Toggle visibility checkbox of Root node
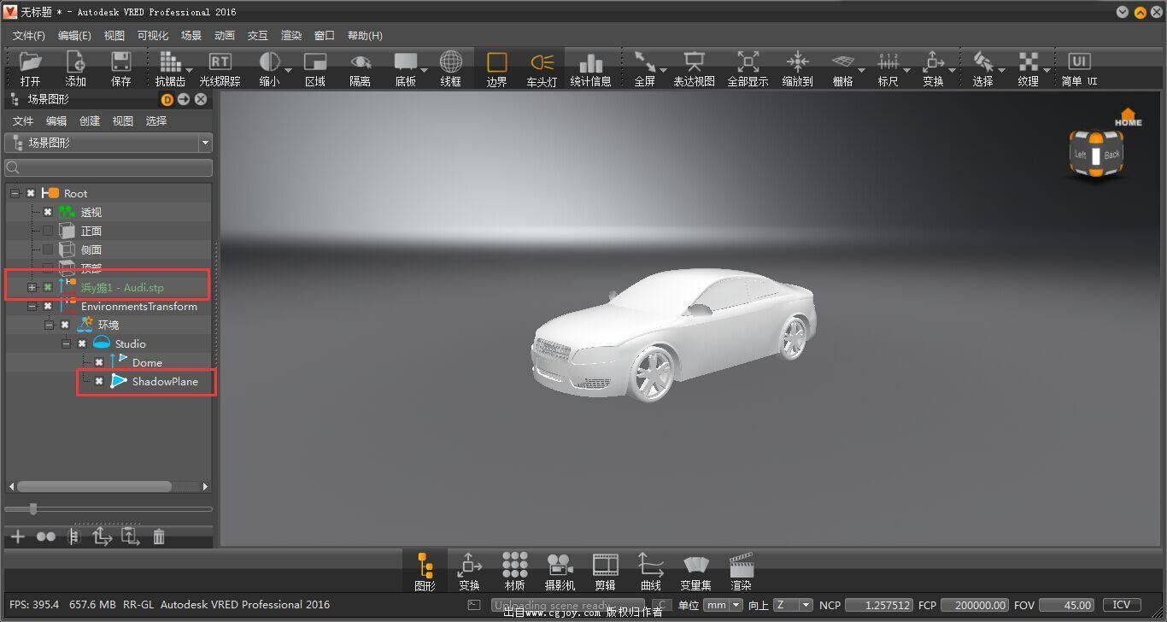Screen dimensions: 1167x622 pyautogui.click(x=31, y=193)
